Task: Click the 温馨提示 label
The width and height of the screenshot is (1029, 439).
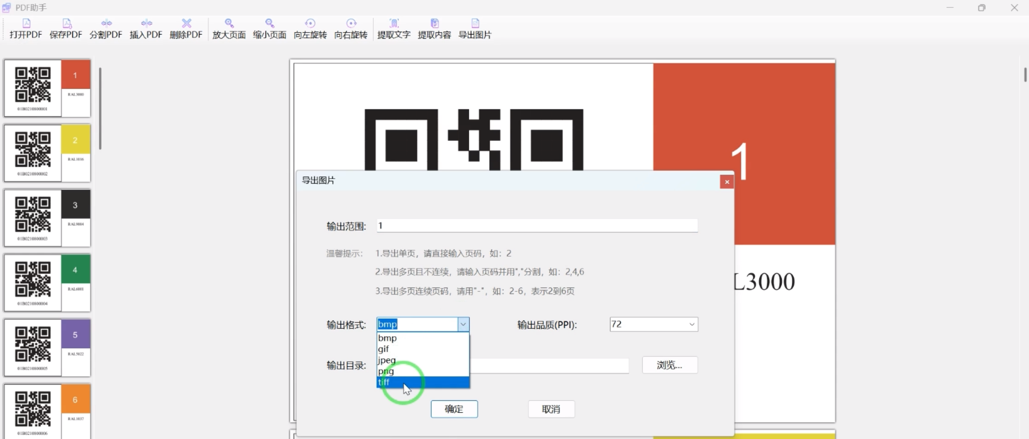Action: click(345, 254)
